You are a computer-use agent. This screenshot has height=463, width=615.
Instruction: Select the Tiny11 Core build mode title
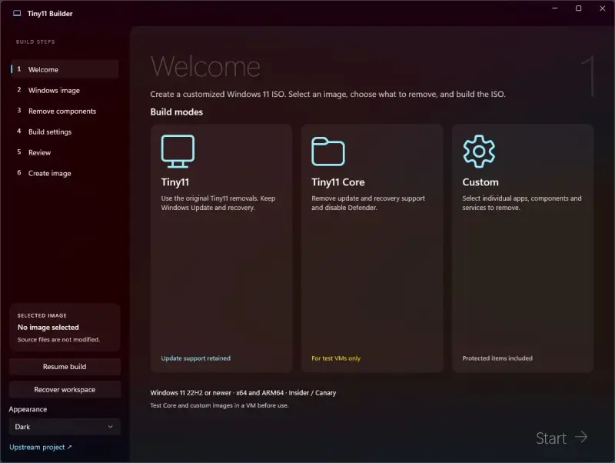coord(338,182)
